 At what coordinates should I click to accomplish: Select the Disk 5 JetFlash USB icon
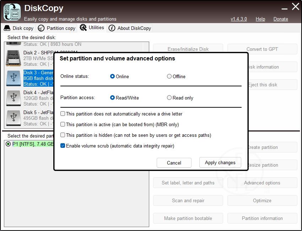pyautogui.click(x=14, y=118)
